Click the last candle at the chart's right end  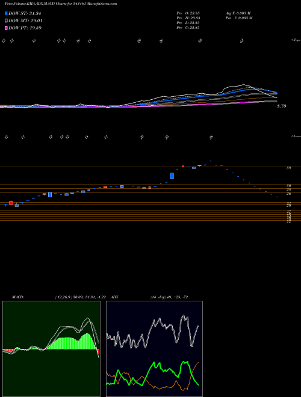(277, 197)
